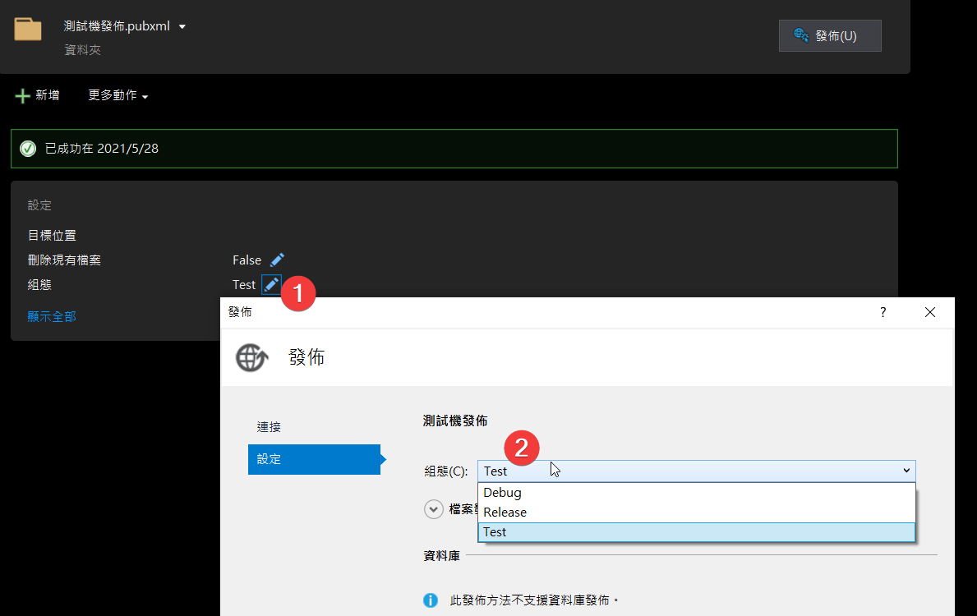Open the 顯示全部 link
The image size is (977, 616).
coord(52,316)
